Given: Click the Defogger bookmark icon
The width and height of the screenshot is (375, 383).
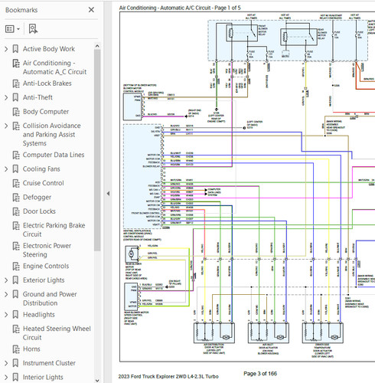Looking at the screenshot, I should pos(16,198).
